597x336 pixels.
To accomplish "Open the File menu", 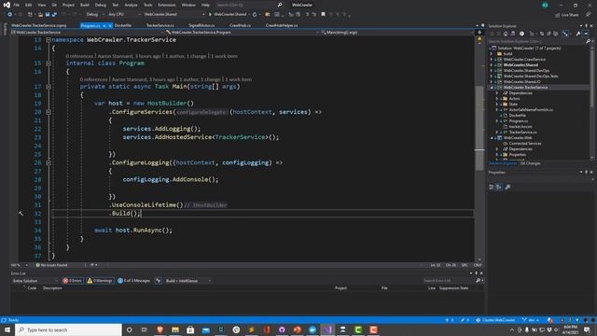I will point(17,5).
